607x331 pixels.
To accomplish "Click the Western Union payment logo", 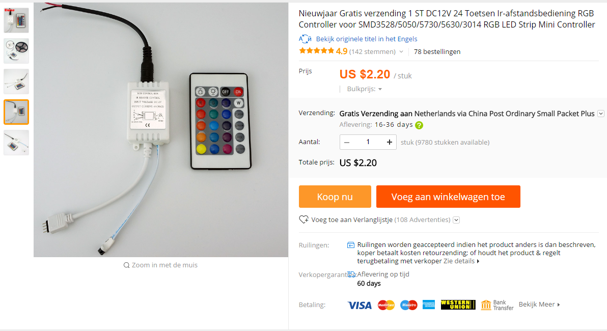I will [458, 305].
